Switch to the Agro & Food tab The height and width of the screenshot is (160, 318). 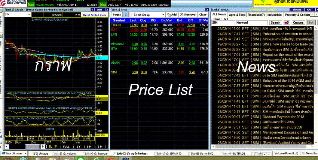237,15
